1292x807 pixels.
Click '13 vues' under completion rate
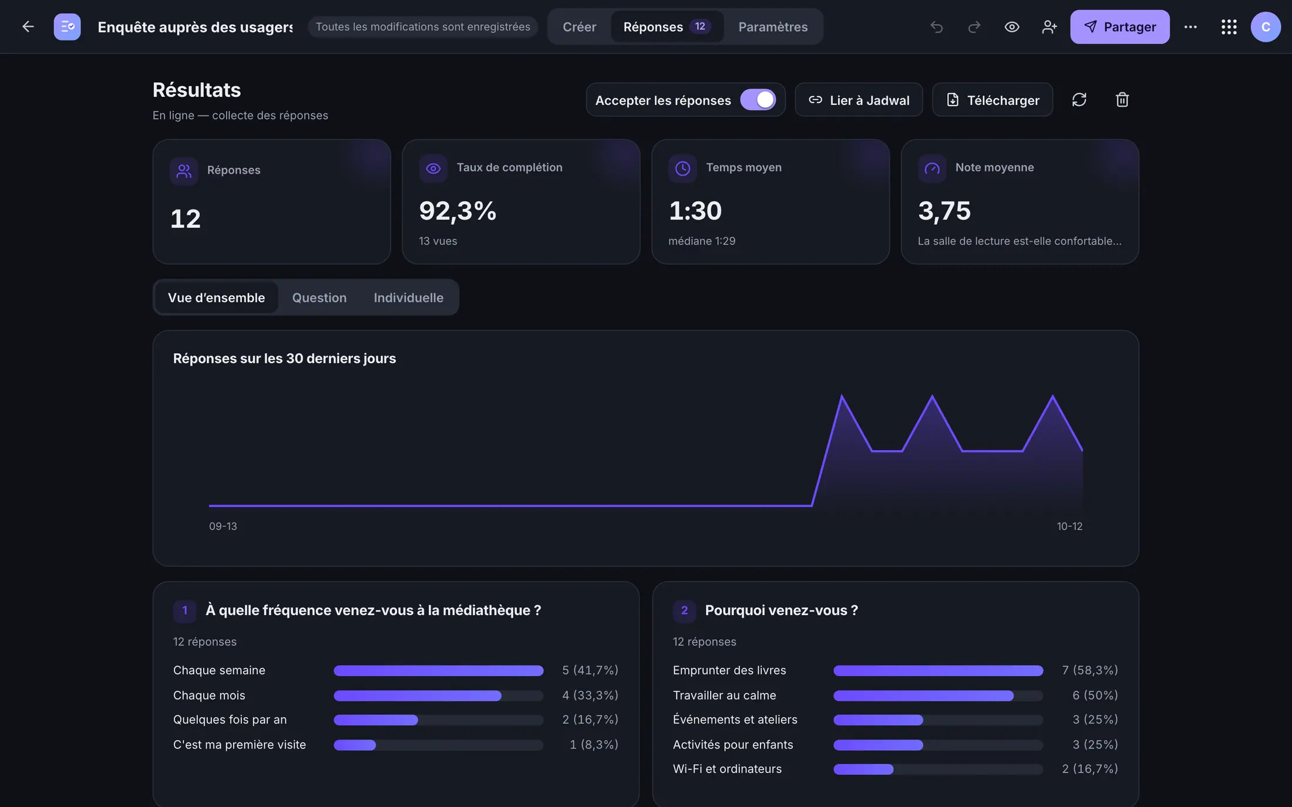pyautogui.click(x=438, y=241)
